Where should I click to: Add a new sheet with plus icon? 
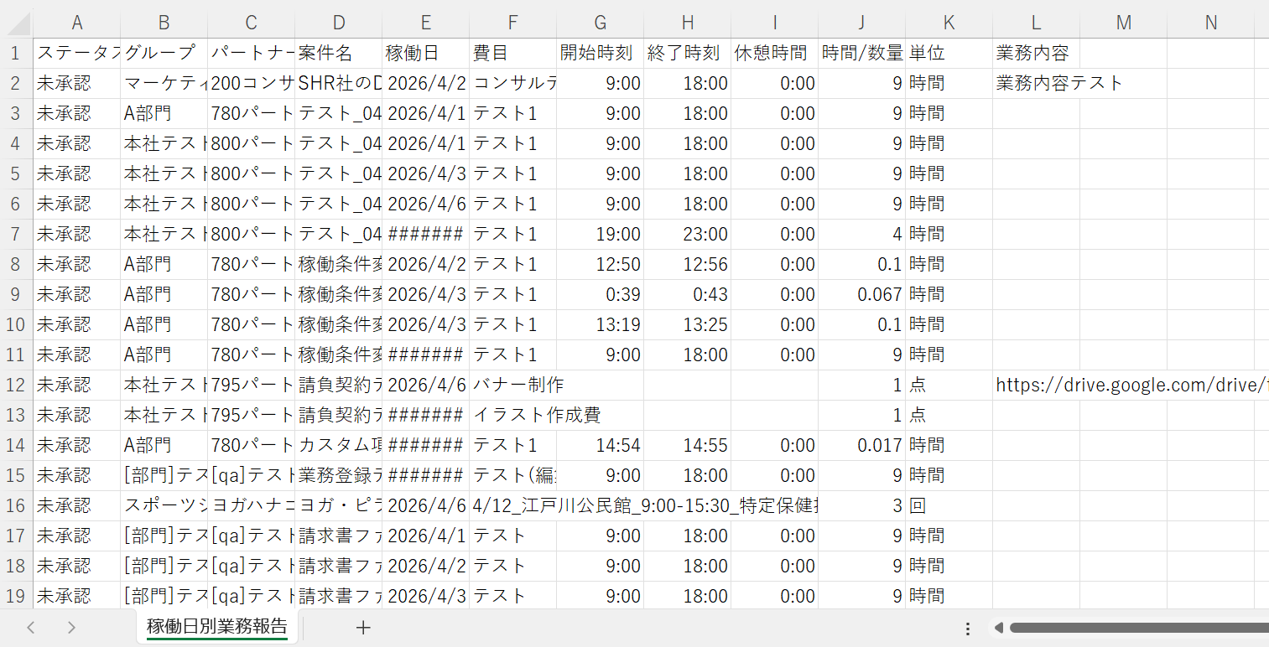tap(363, 627)
